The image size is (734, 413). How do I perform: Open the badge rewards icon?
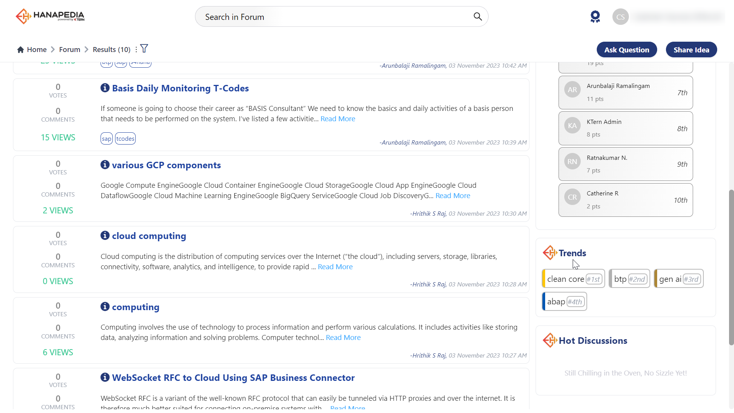coord(595,16)
